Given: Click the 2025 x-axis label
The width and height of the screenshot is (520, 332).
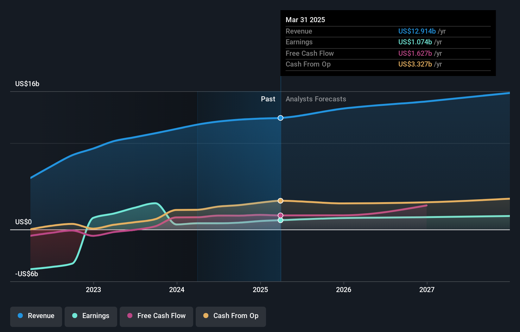Looking at the screenshot, I should tap(260, 290).
